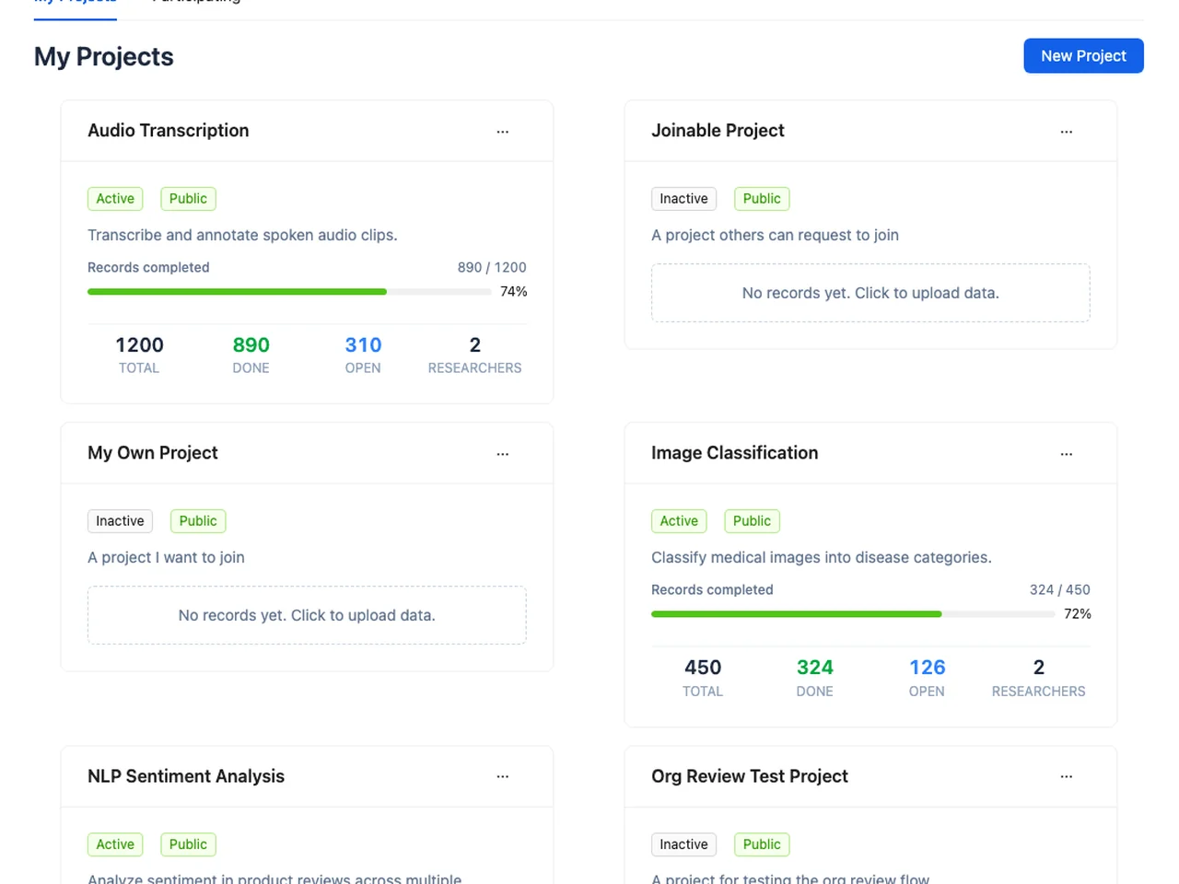Click the Public tag on Org Review Test Project
This screenshot has width=1179, height=884.
[762, 844]
